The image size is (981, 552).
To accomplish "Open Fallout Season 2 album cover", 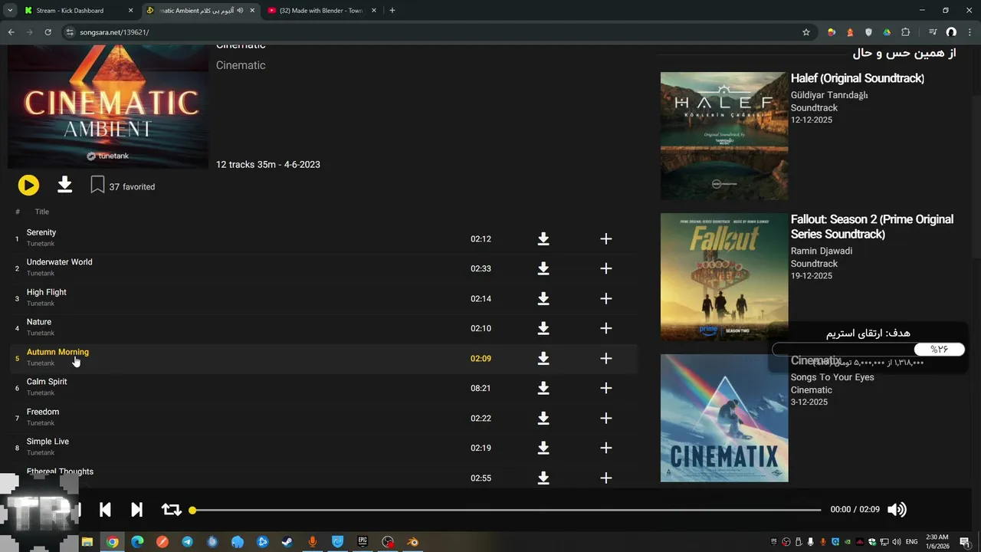I will pos(724,277).
